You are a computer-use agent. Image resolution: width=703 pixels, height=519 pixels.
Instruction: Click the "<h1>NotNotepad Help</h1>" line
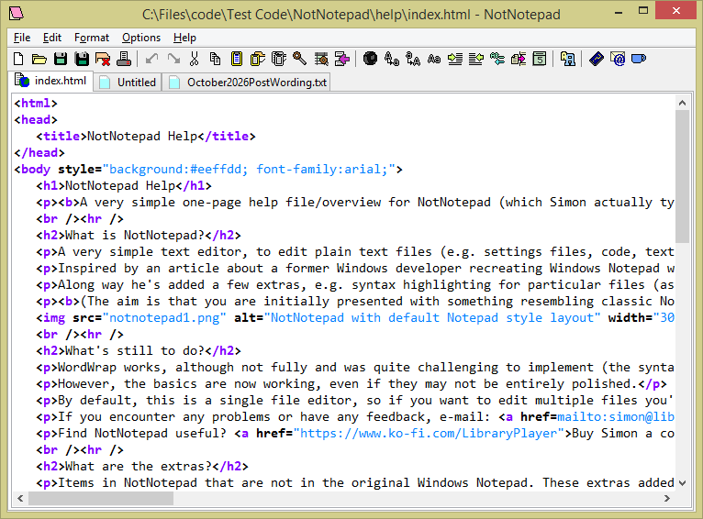pos(124,186)
